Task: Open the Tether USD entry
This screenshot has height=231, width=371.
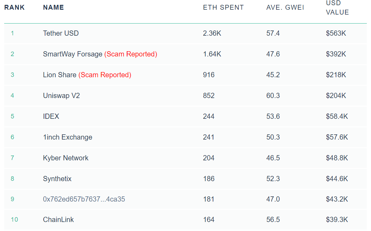Action: [61, 33]
